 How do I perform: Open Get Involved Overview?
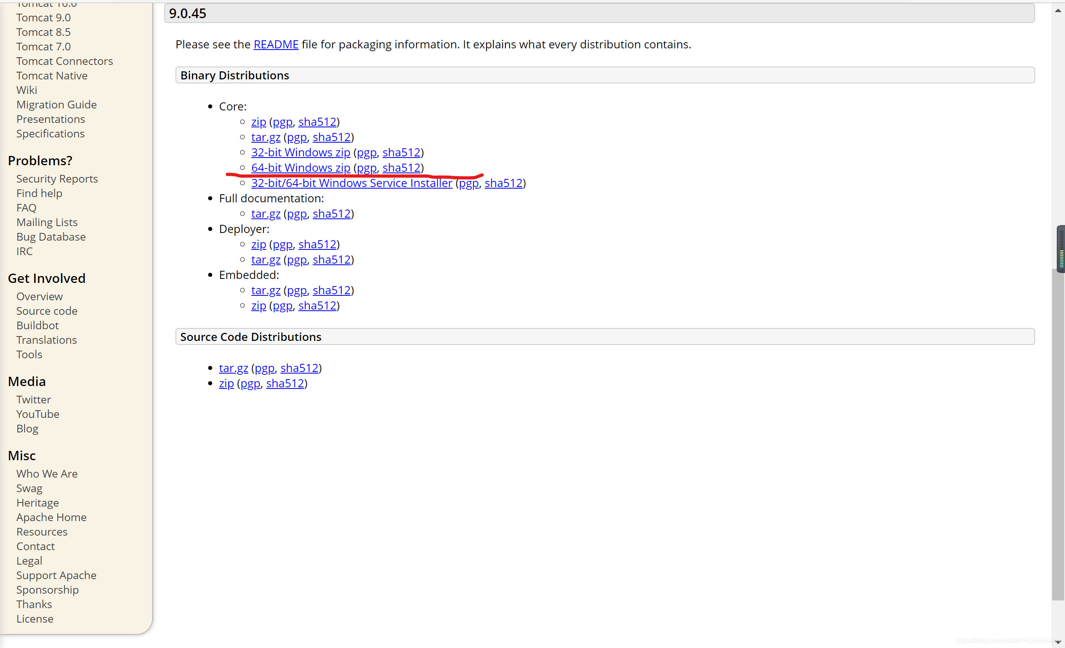pos(40,296)
